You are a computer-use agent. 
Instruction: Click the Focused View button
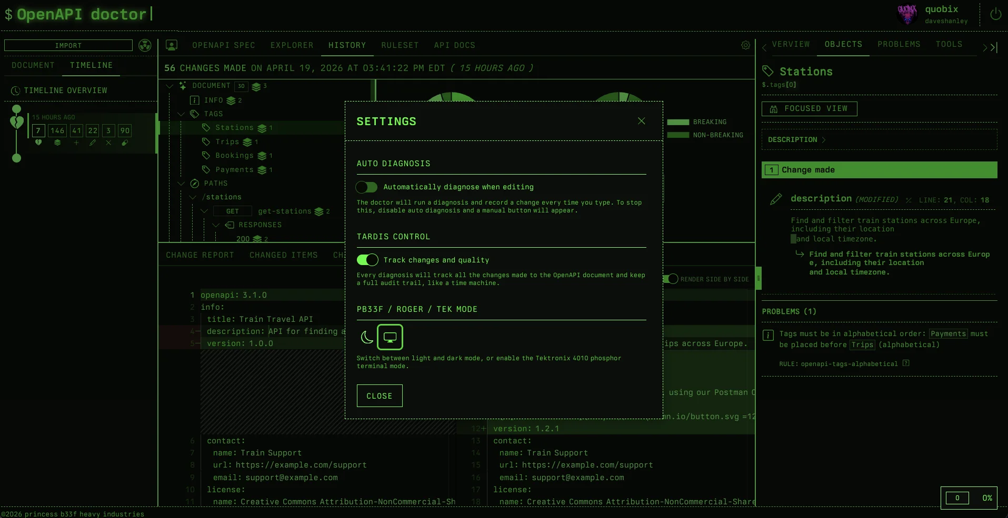click(x=809, y=109)
